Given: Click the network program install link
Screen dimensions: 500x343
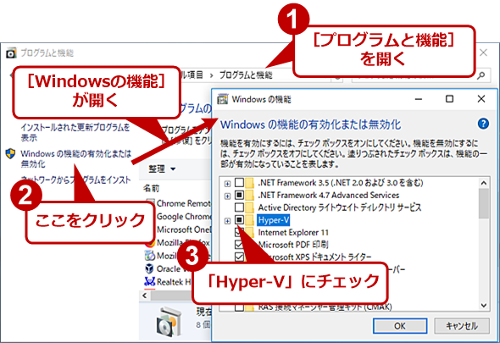Looking at the screenshot, I should point(76,180).
